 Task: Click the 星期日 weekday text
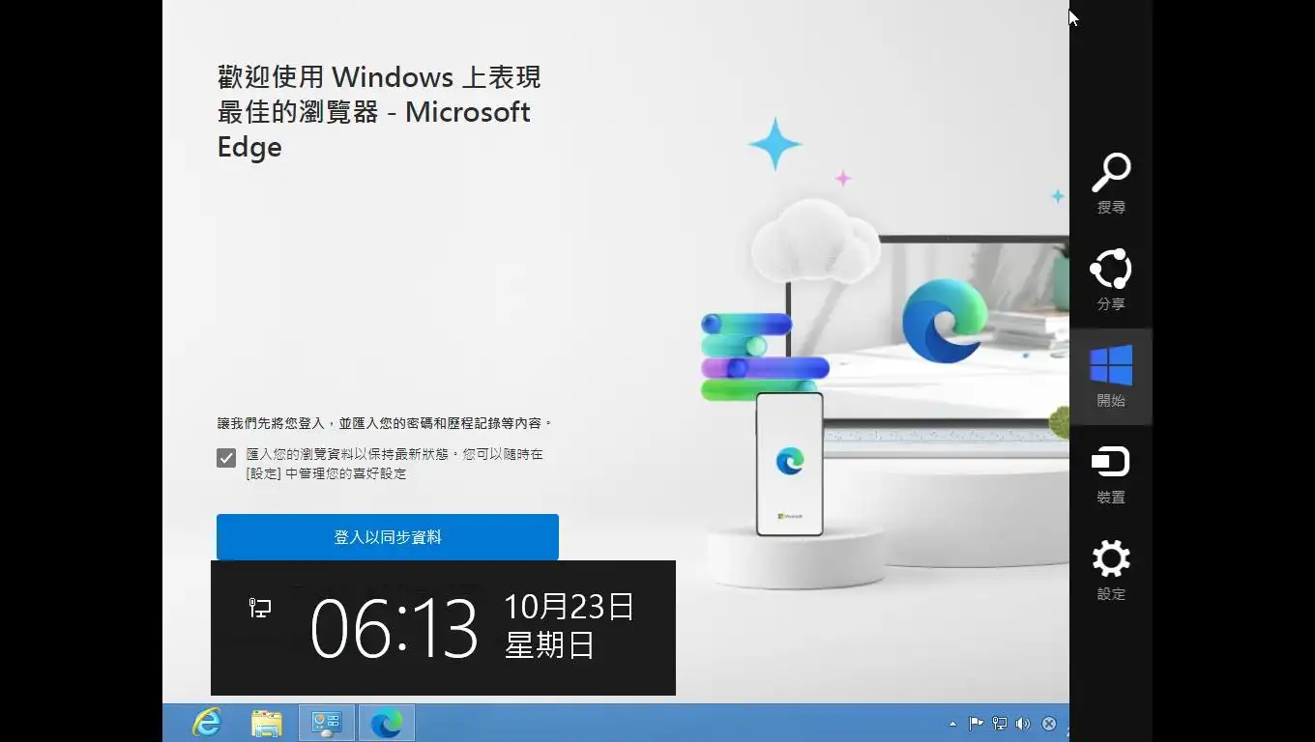[549, 644]
